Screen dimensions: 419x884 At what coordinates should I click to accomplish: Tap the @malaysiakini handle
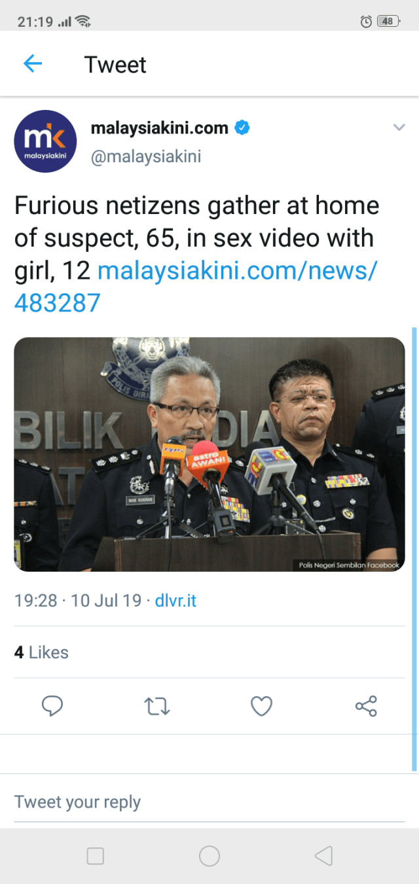point(145,157)
